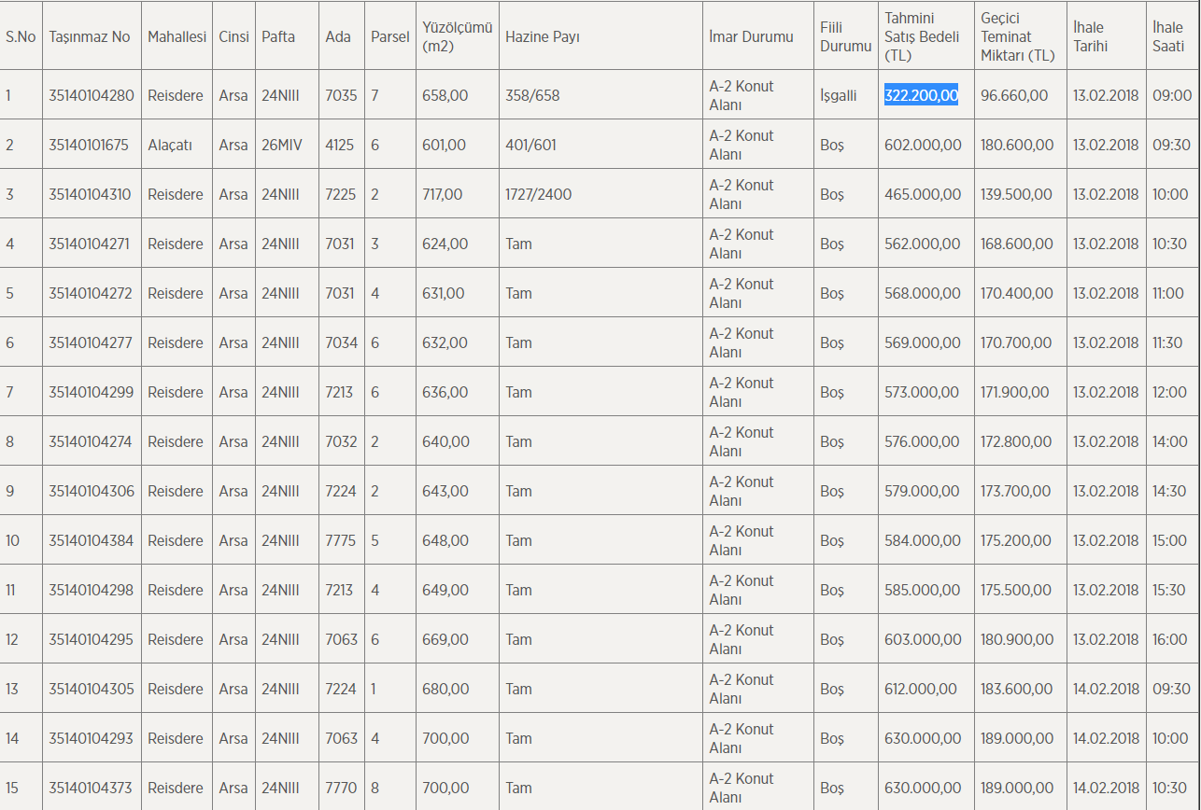The height and width of the screenshot is (810, 1201).
Task: Click the İşgalli status cell
Action: point(838,95)
